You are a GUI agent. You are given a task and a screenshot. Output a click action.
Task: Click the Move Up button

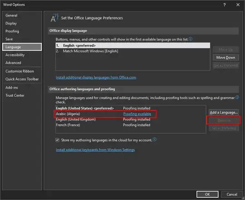tap(226, 50)
